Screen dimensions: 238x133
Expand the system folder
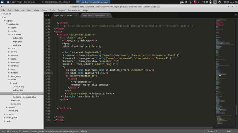pos(5,114)
